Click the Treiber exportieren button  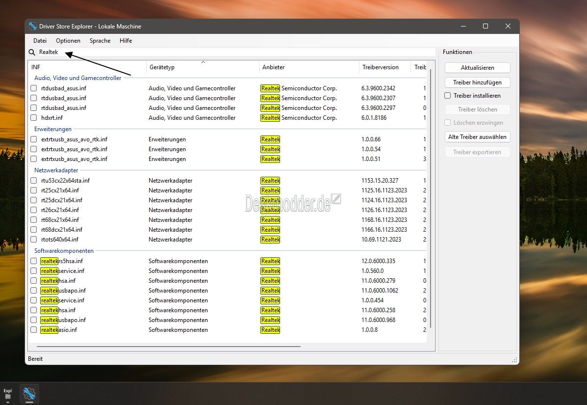tap(477, 152)
